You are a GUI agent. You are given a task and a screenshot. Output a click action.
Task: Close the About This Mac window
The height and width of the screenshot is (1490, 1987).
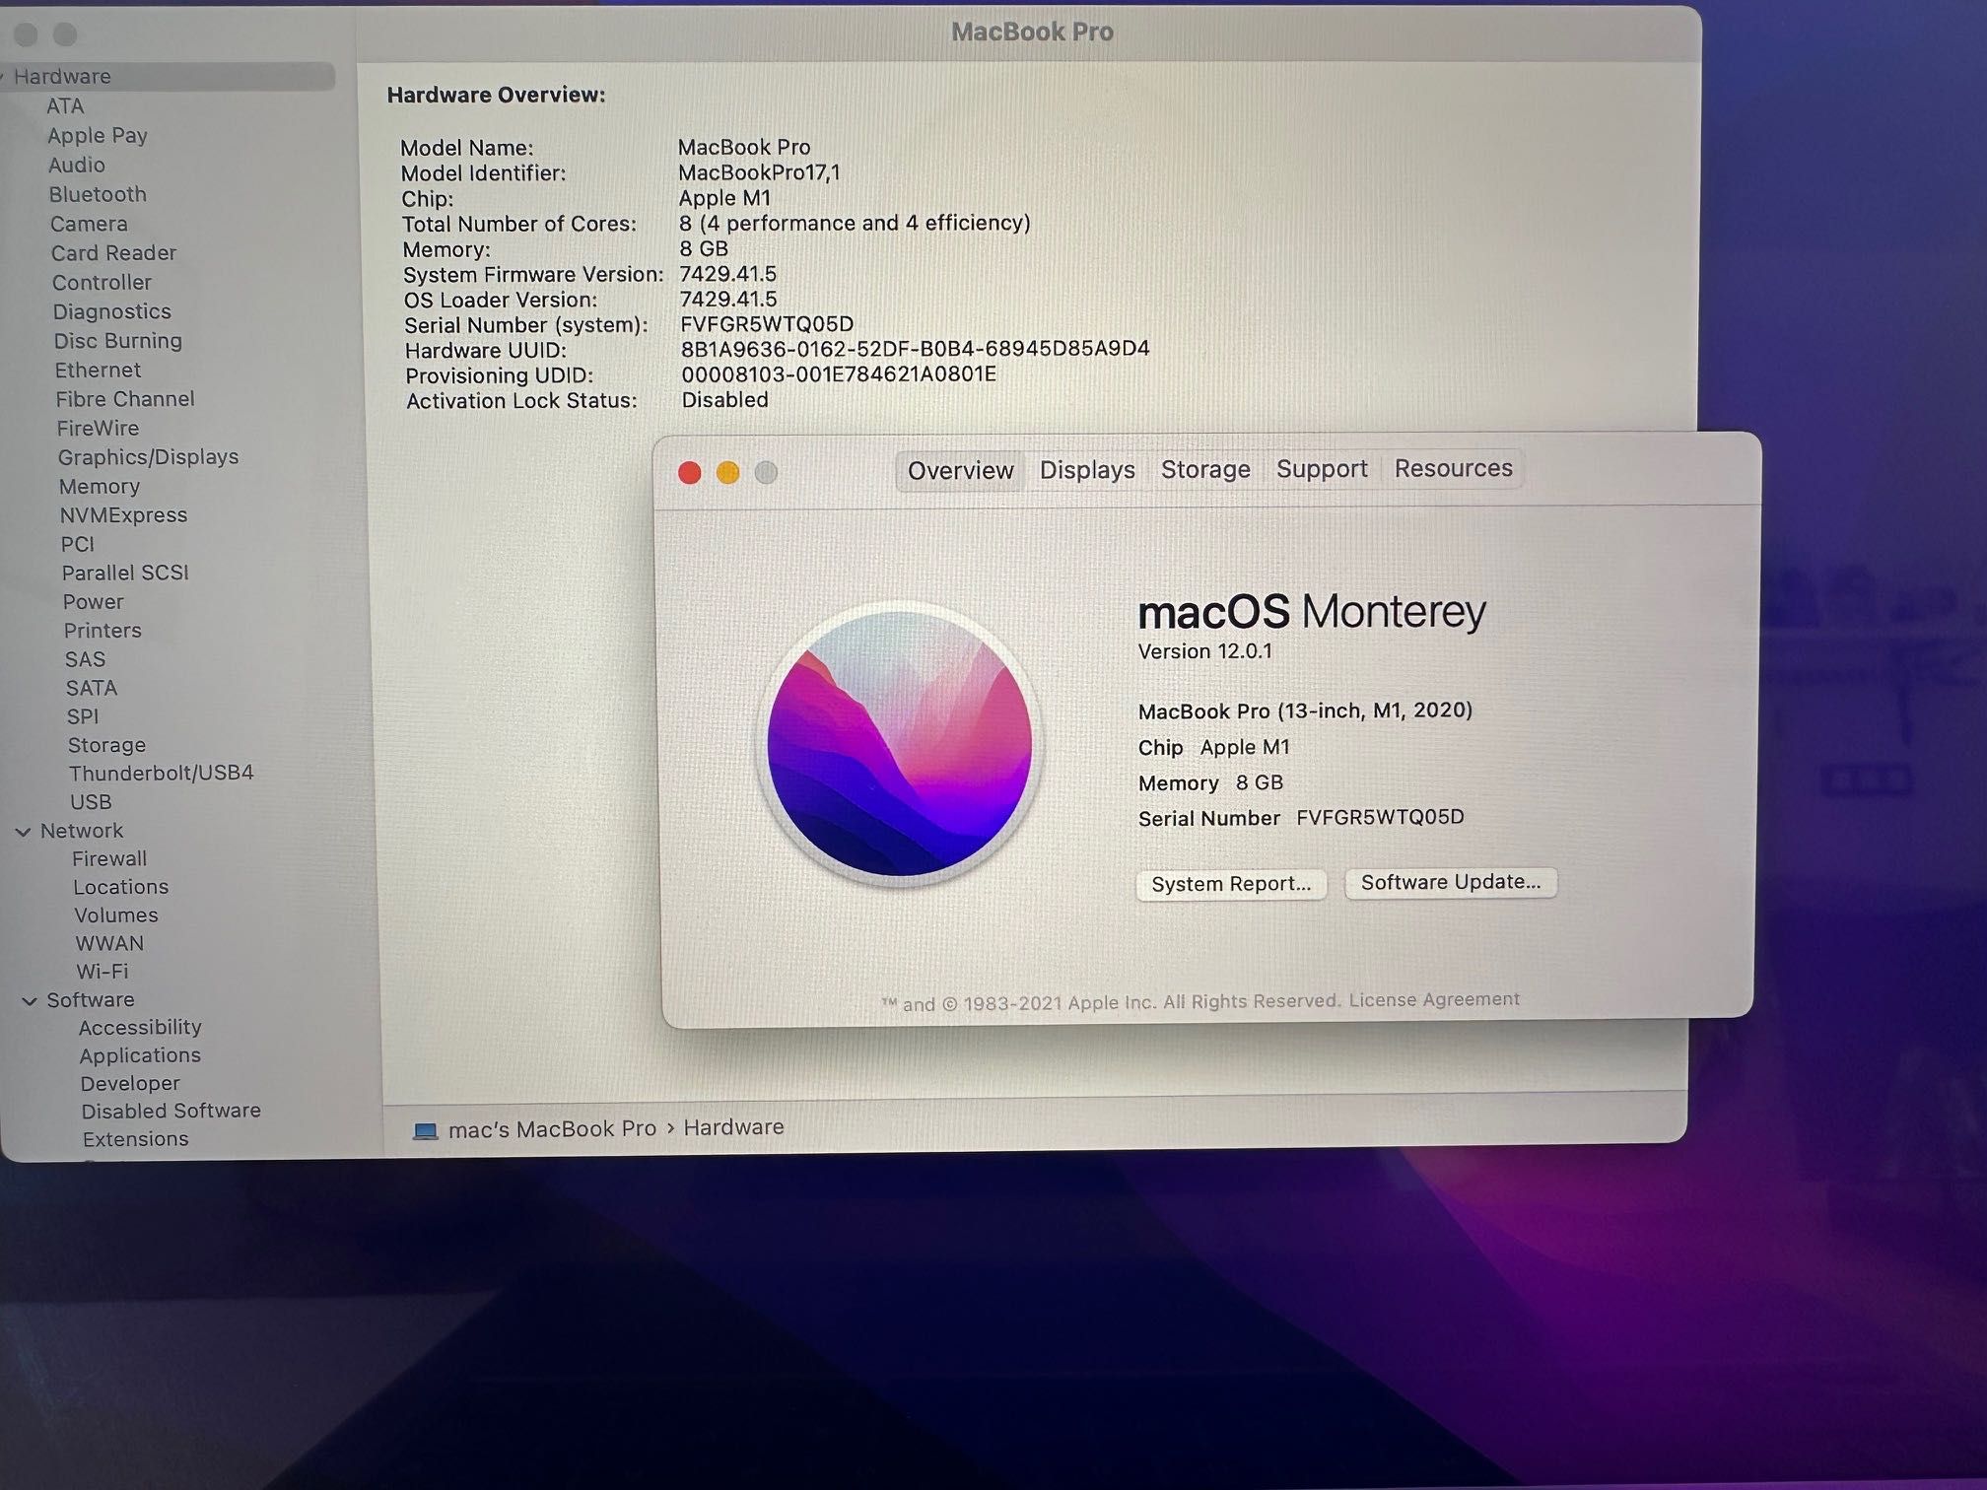tap(690, 473)
